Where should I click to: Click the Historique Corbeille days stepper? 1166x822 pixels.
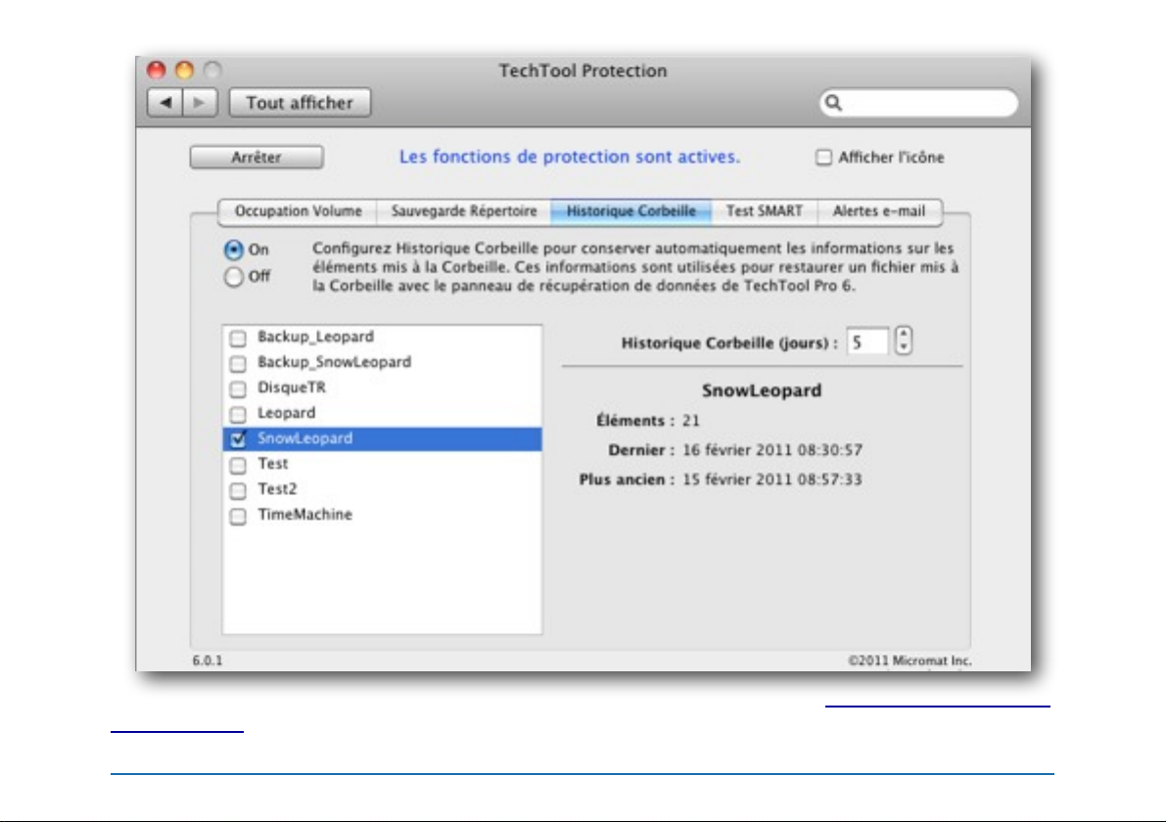pos(904,342)
